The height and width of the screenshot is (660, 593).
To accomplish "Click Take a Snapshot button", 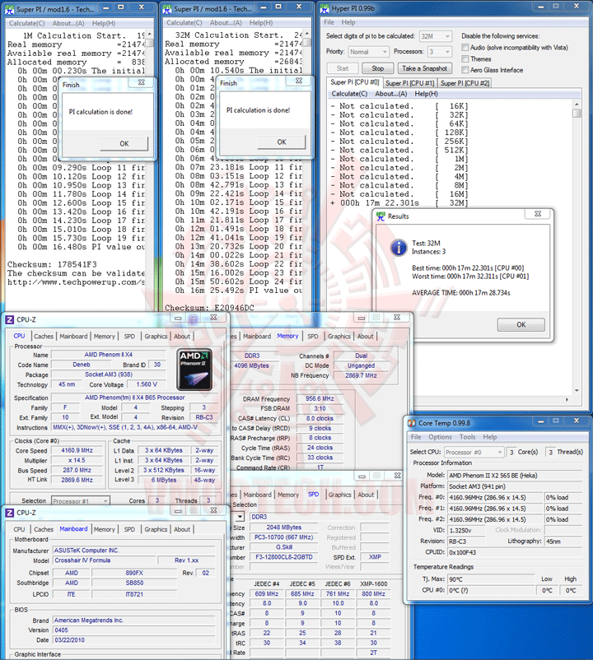I will (424, 68).
